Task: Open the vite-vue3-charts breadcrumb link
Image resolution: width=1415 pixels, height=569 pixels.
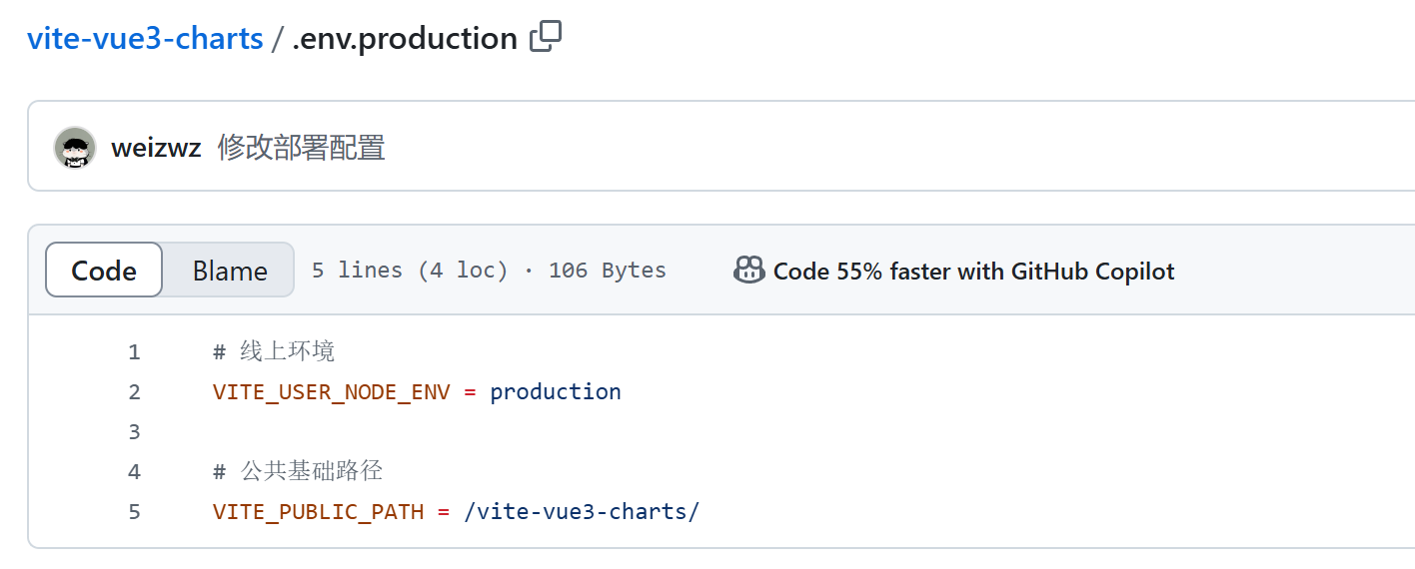Action: click(x=145, y=38)
